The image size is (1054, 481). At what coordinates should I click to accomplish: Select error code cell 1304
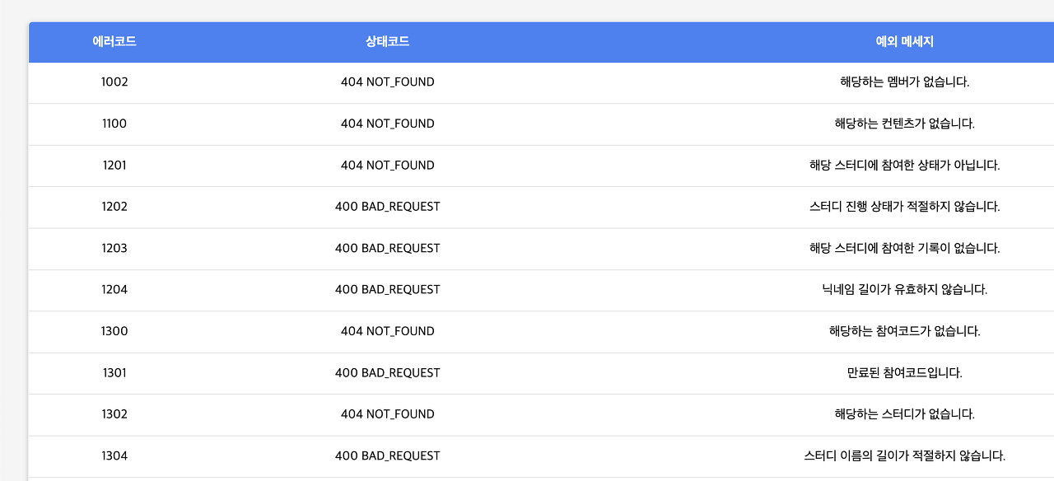(114, 455)
